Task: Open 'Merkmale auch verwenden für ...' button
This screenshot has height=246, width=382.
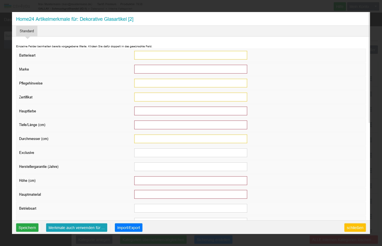Action: click(x=76, y=228)
